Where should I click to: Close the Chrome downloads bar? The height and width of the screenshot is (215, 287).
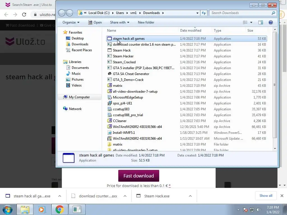pyautogui.click(x=282, y=196)
